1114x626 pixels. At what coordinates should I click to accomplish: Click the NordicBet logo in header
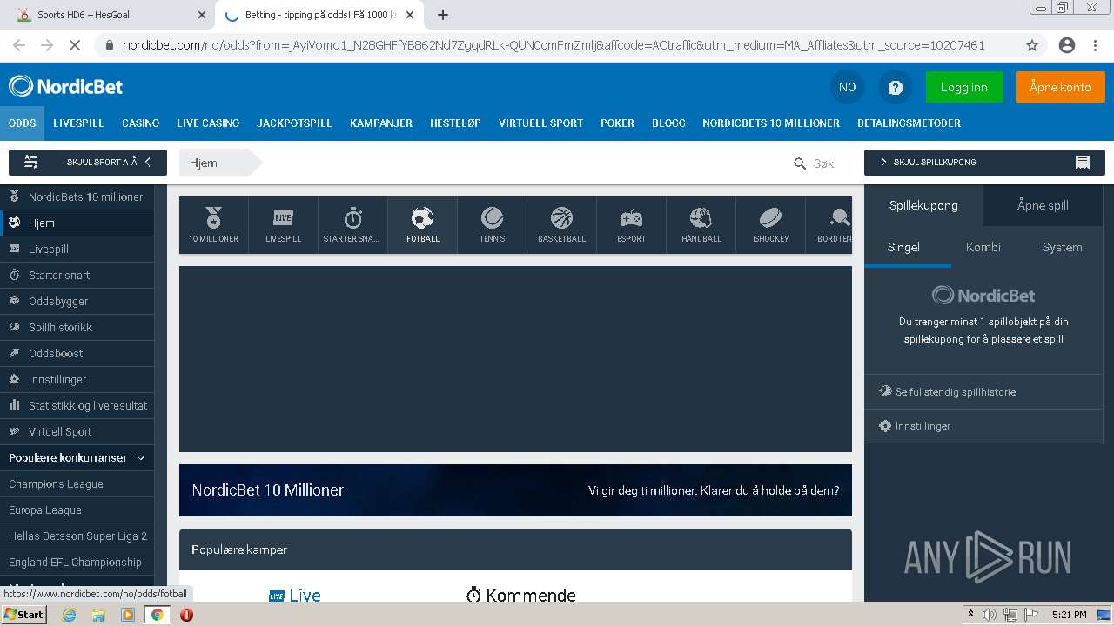(x=66, y=86)
